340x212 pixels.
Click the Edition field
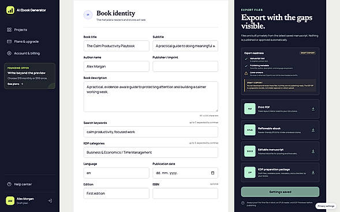tap(116, 194)
